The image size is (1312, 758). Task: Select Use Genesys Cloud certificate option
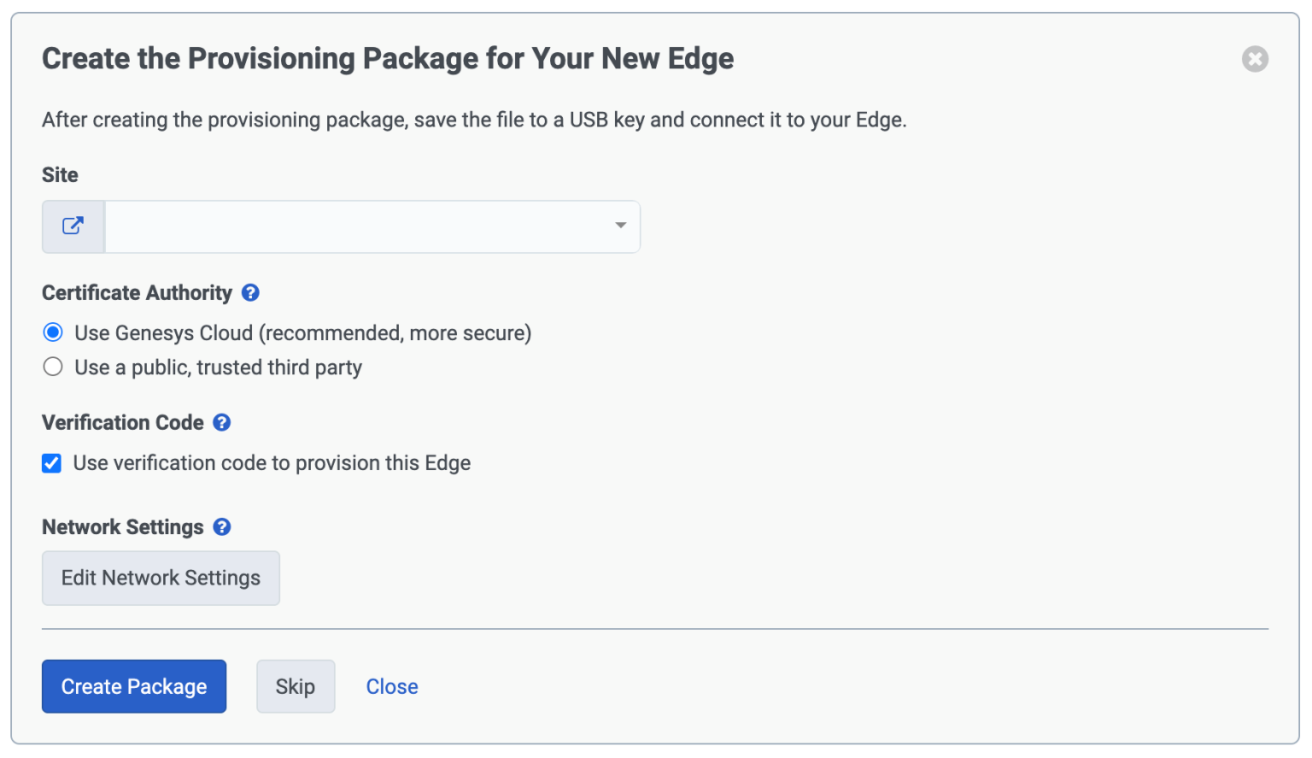[x=52, y=332]
